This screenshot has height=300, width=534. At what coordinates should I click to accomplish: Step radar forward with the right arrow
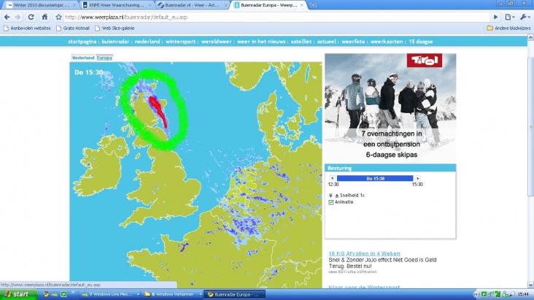pos(417,178)
